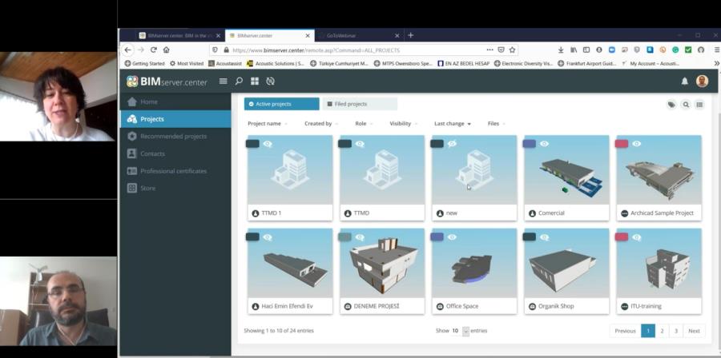Open the Show entries count dropdown
Viewport: 721px width, 358px height.
461,331
